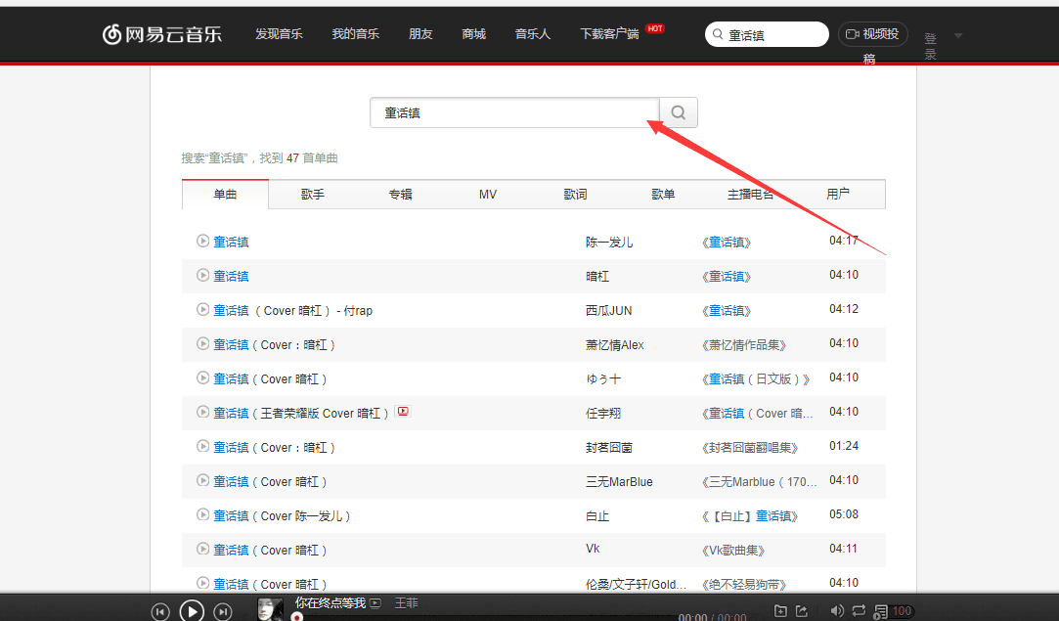
Task: Select the 单曲 results tab
Action: click(x=225, y=195)
